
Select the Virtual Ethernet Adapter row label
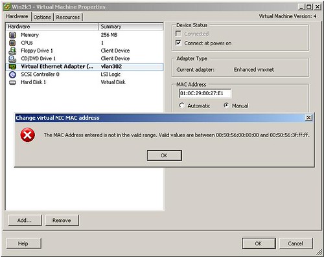(57, 67)
